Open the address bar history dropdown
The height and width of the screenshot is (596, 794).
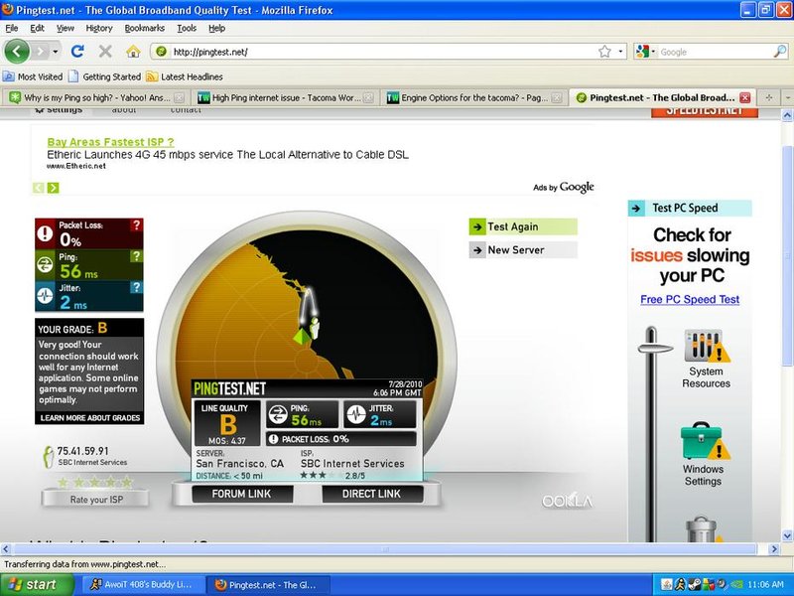click(x=620, y=52)
